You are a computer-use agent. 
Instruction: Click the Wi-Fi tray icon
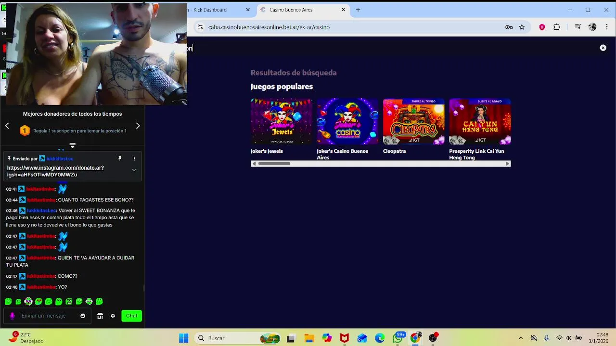click(559, 338)
